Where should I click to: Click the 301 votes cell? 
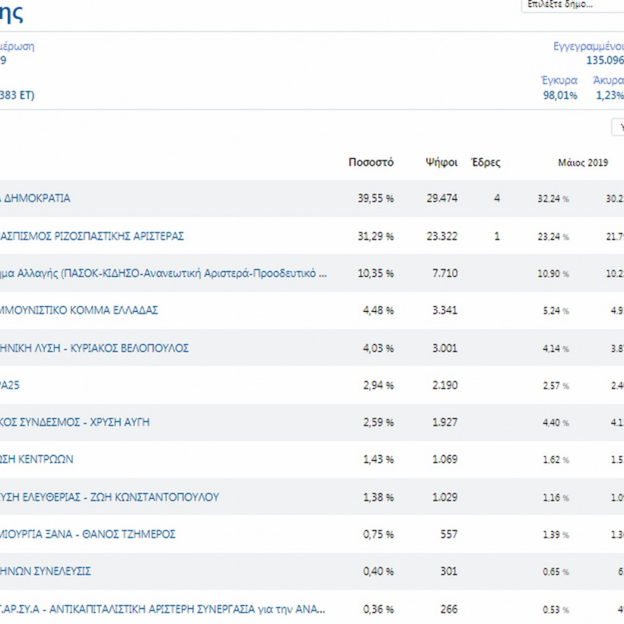(x=449, y=571)
